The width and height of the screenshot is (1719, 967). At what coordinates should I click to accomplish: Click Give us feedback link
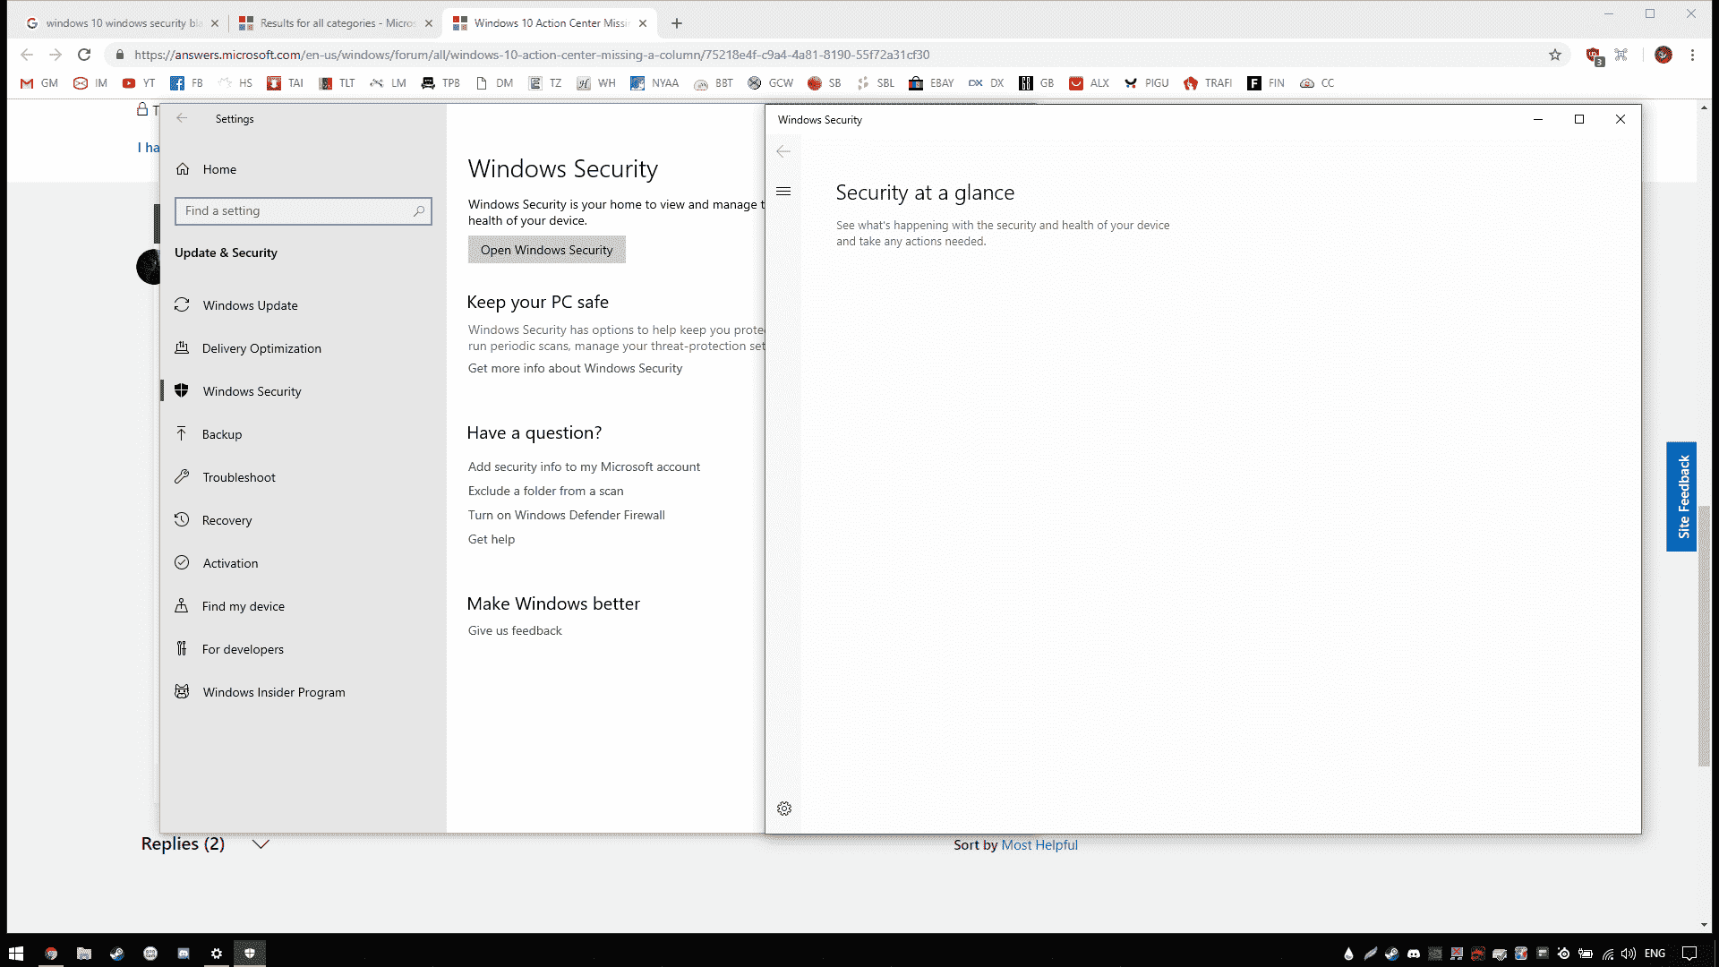pyautogui.click(x=515, y=630)
